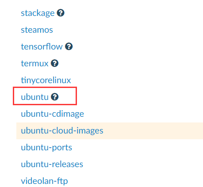Screen dimensions: 203x187
Task: Open the link inside the red outlined box
Action: coord(34,97)
